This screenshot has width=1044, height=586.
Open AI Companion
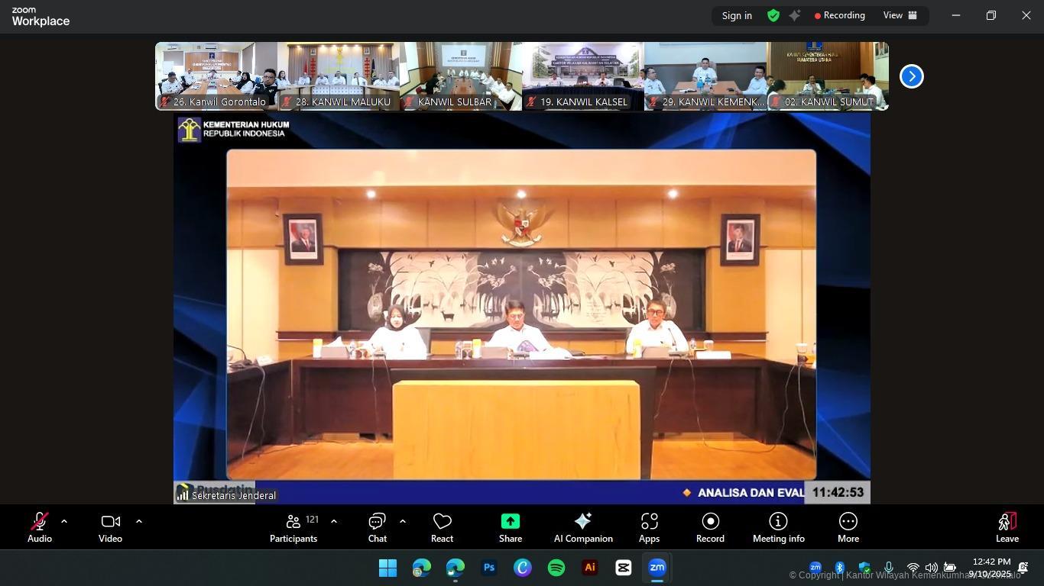(x=583, y=528)
